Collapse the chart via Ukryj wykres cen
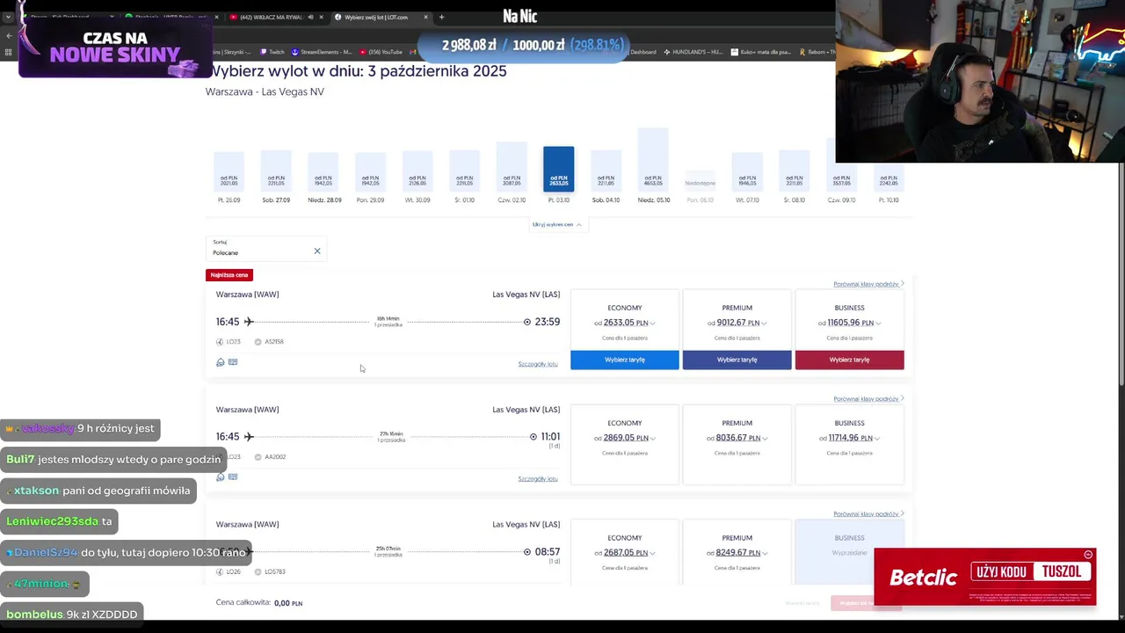The image size is (1125, 633). [x=556, y=224]
